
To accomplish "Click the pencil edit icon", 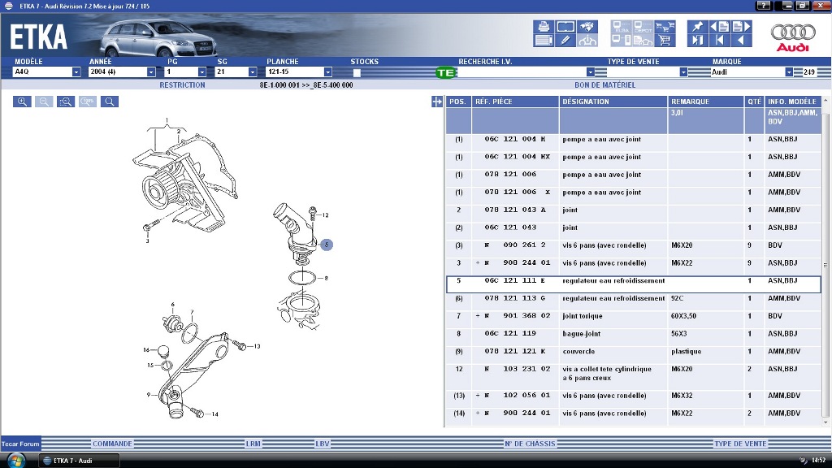I will [x=565, y=41].
